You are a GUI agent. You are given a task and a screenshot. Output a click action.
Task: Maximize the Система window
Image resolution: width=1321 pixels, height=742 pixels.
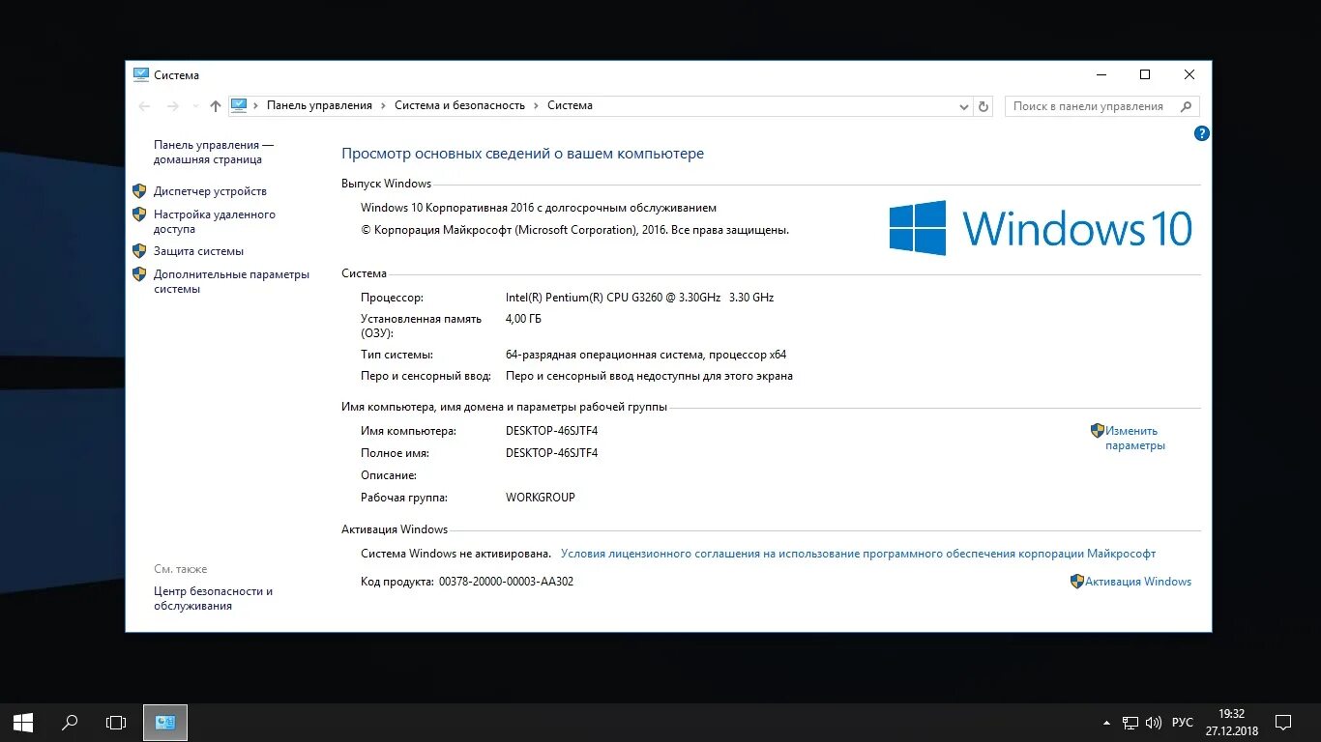[1145, 74]
